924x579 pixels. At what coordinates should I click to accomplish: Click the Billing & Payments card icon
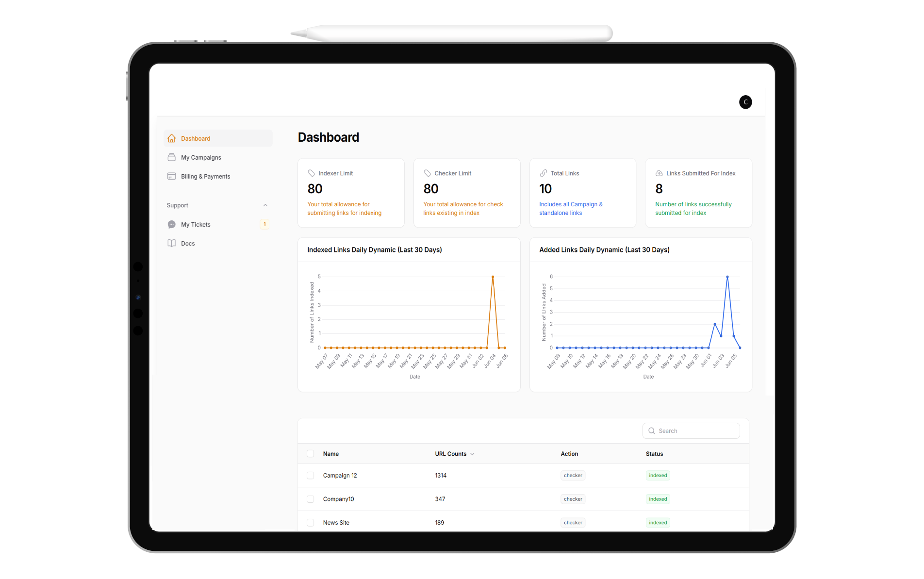(172, 176)
